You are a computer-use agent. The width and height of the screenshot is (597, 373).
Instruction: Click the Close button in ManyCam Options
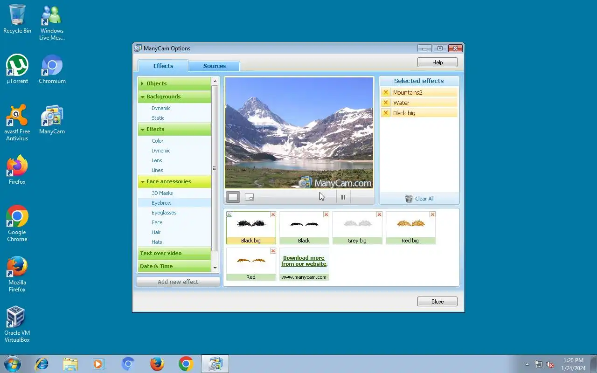437,302
